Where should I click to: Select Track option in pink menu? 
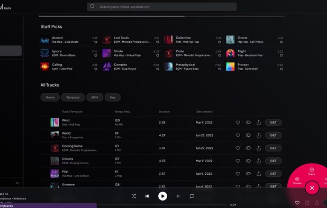pyautogui.click(x=312, y=172)
